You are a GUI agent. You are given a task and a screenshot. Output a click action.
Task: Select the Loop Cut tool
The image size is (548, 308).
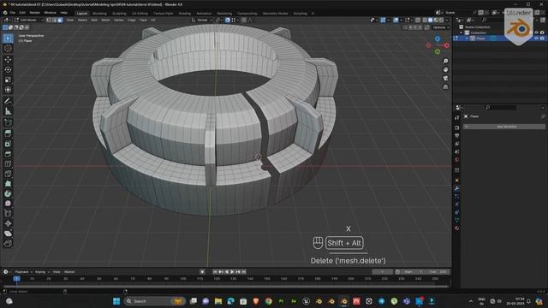8,163
